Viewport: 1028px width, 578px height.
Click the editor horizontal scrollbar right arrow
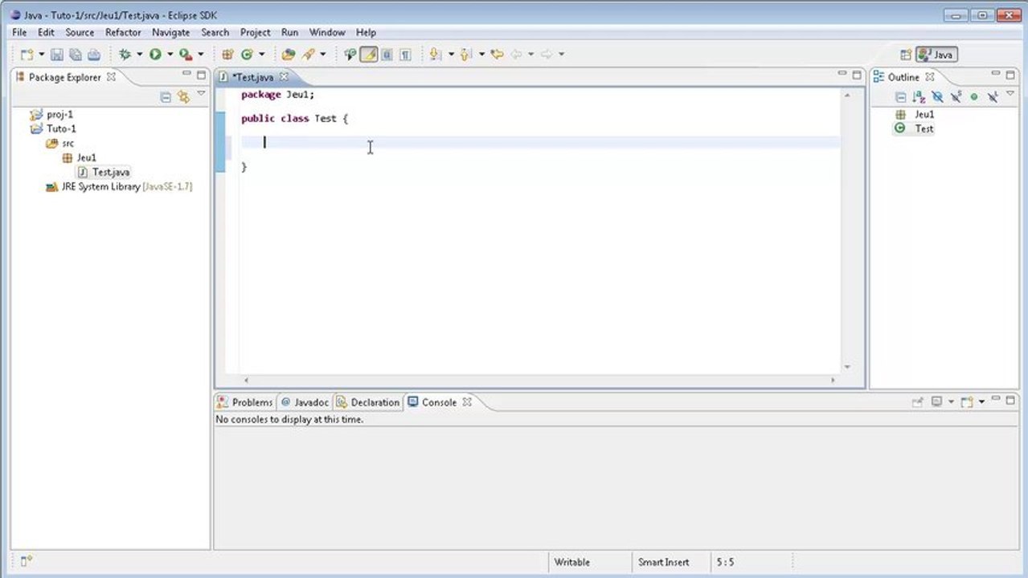pos(833,380)
